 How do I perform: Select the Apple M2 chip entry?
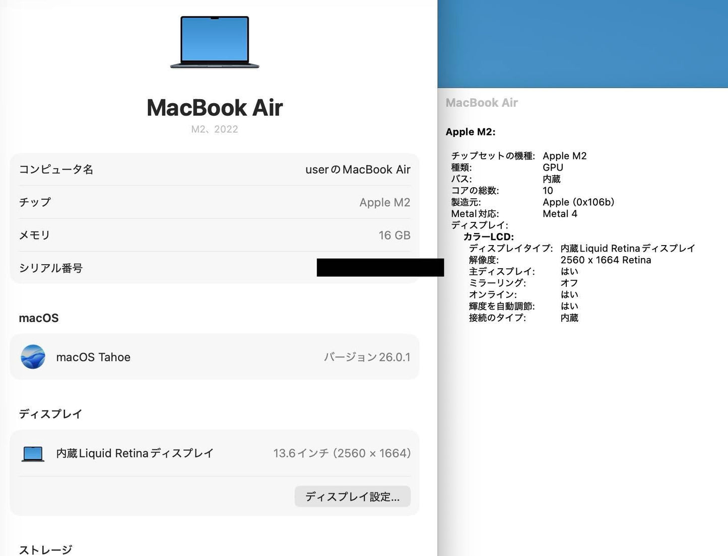click(215, 202)
